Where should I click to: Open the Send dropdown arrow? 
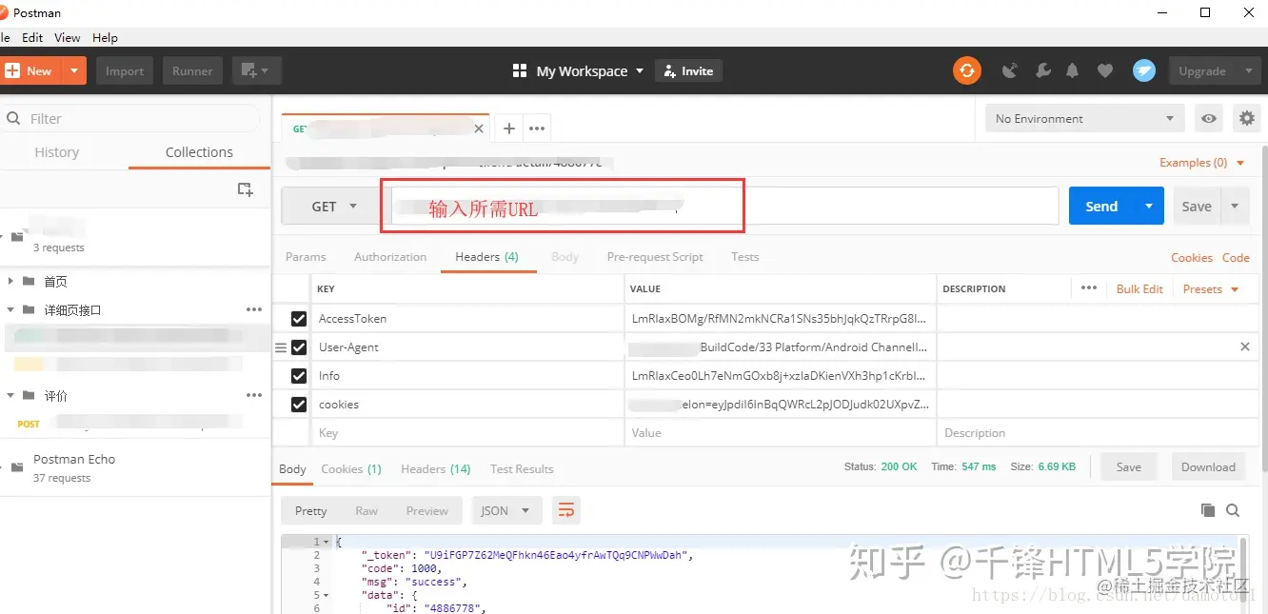(x=1149, y=207)
